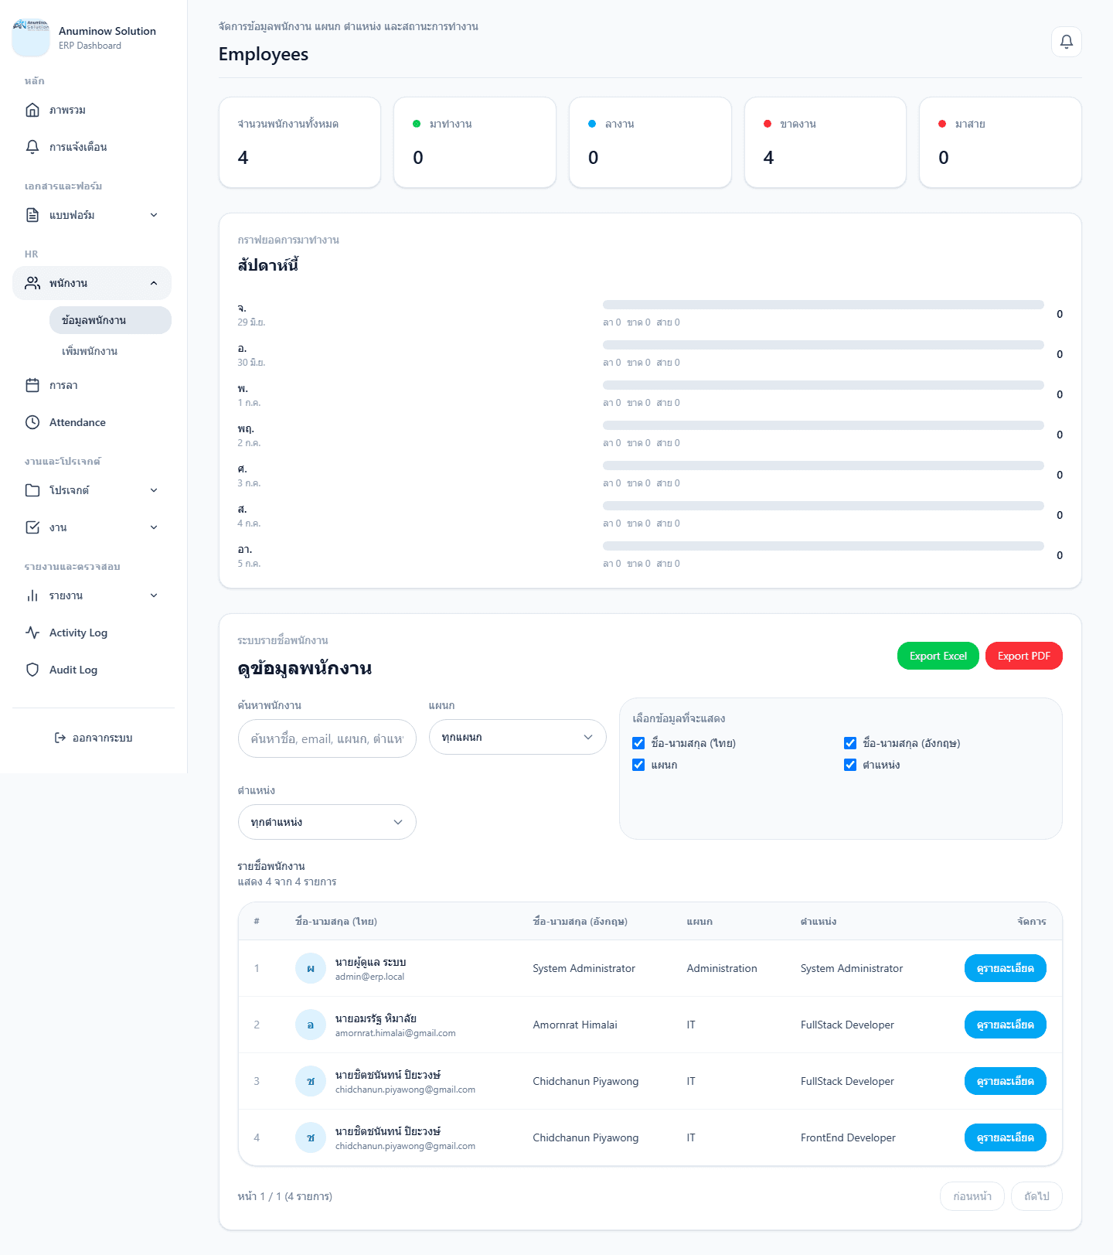Screen dimensions: 1113x1255
Task: Click the people icon beside พนักงาน
Action: click(32, 283)
